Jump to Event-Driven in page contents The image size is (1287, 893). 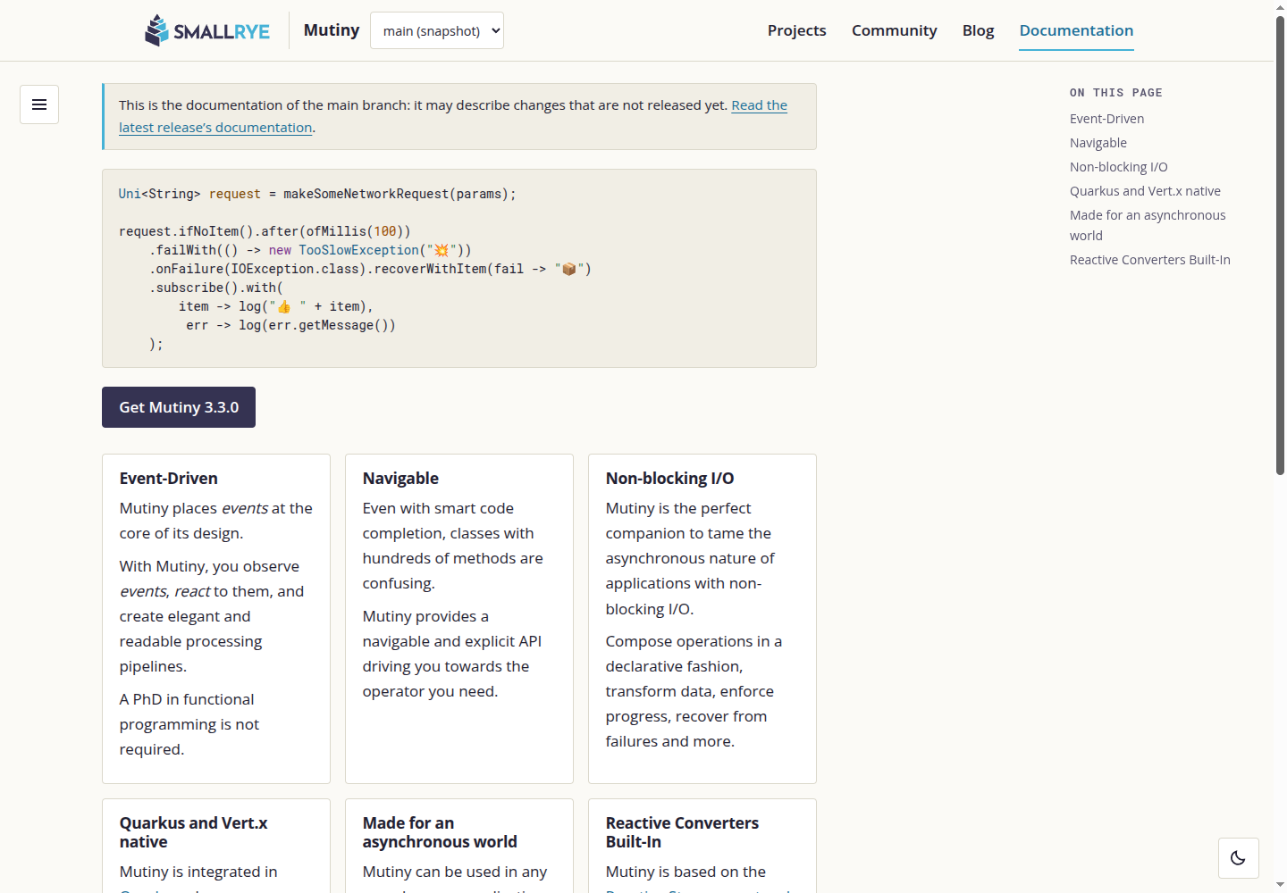click(x=1106, y=119)
